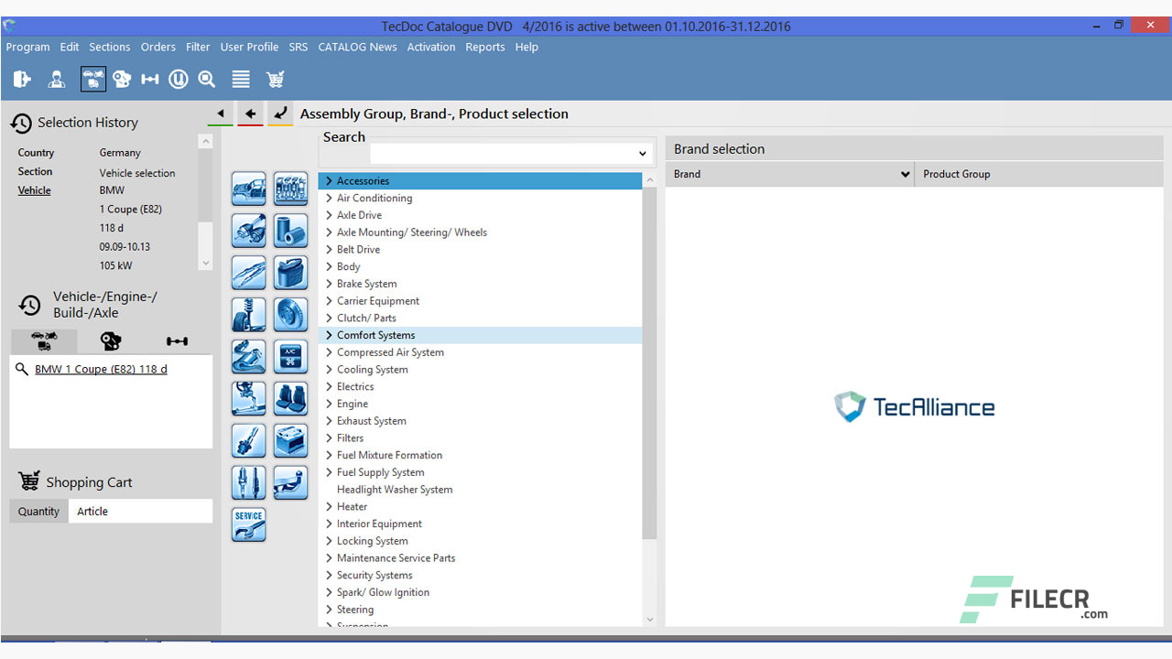Select the glow plug ignition group icon
Screen dimensions: 1172x659
[249, 441]
